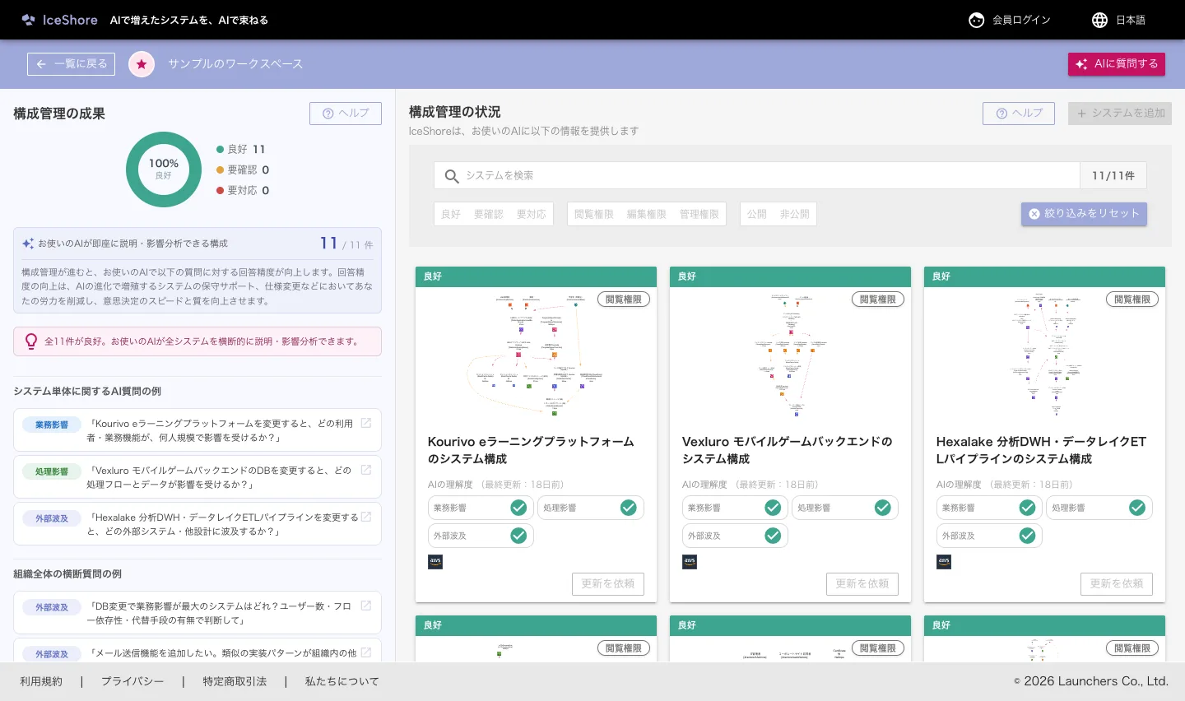
Task: Click 外部波及 checkmark on Hexalake card
Action: (1027, 536)
